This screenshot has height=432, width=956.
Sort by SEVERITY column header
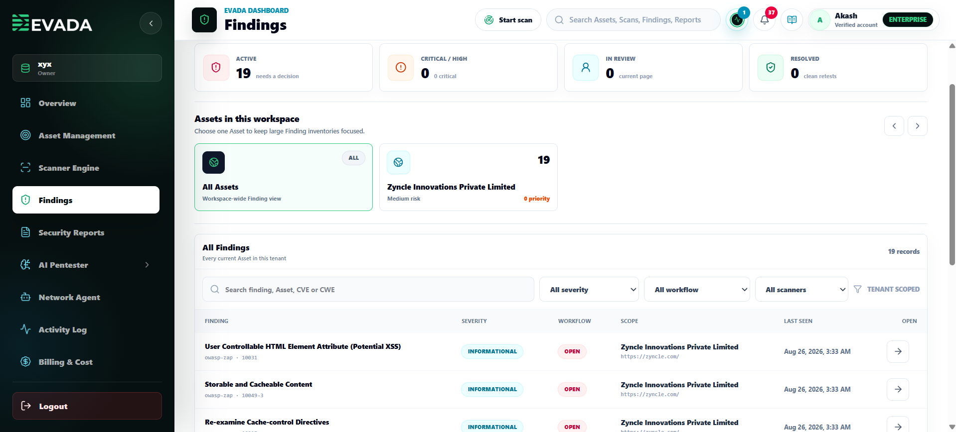474,321
